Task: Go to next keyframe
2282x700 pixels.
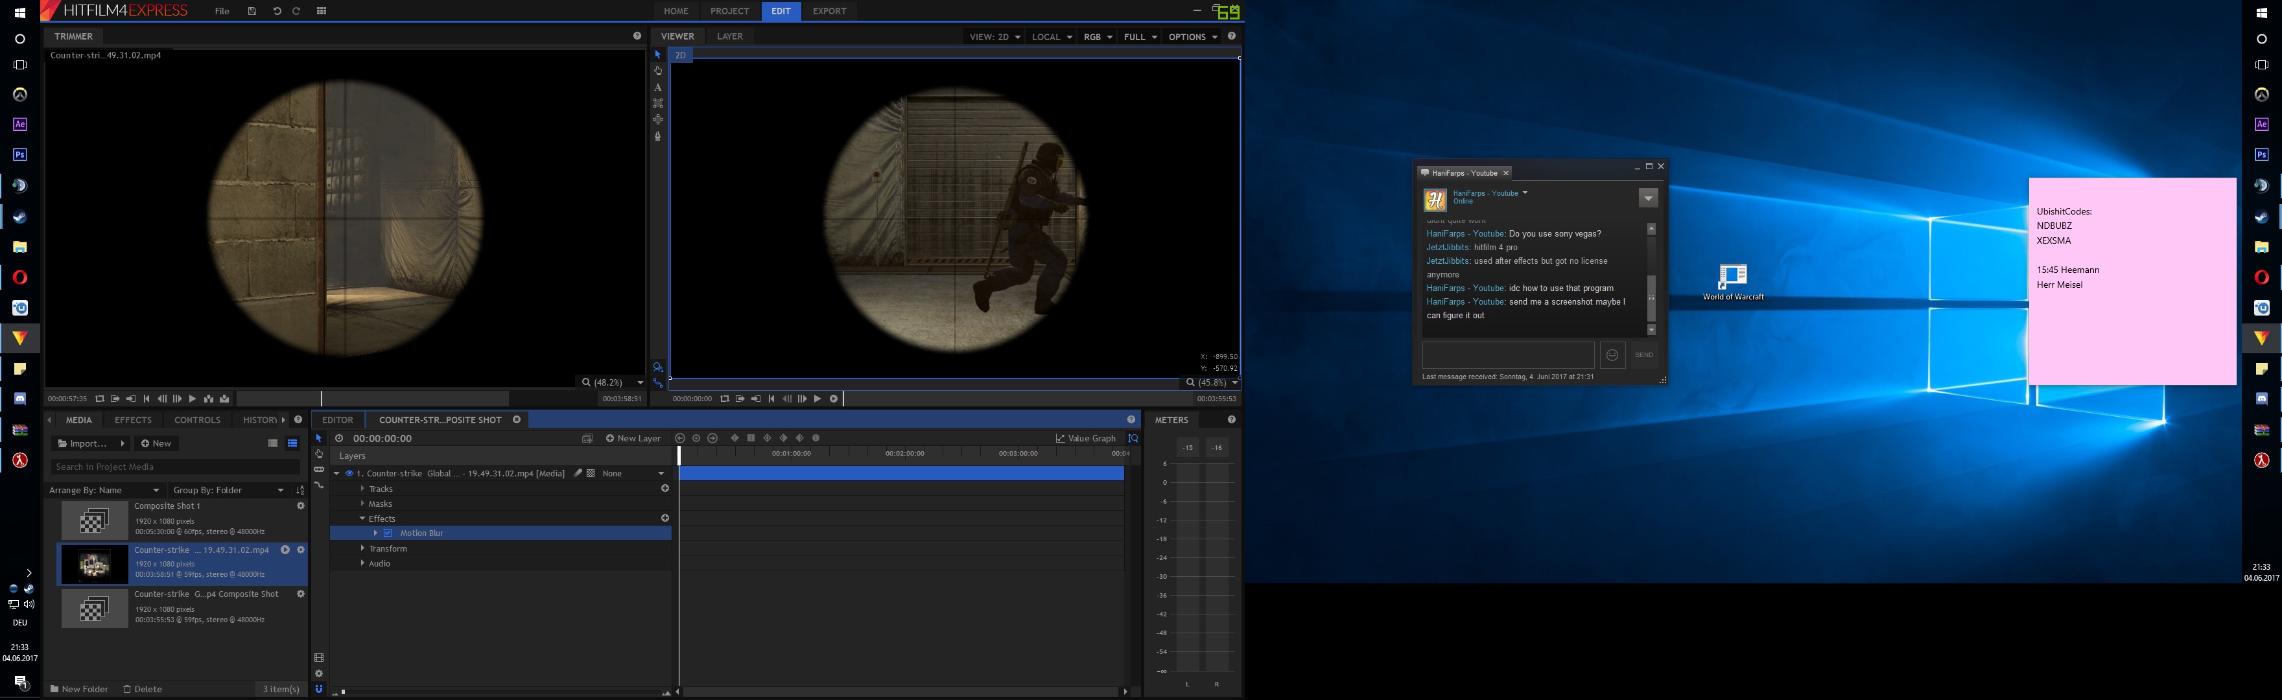Action: [712, 439]
